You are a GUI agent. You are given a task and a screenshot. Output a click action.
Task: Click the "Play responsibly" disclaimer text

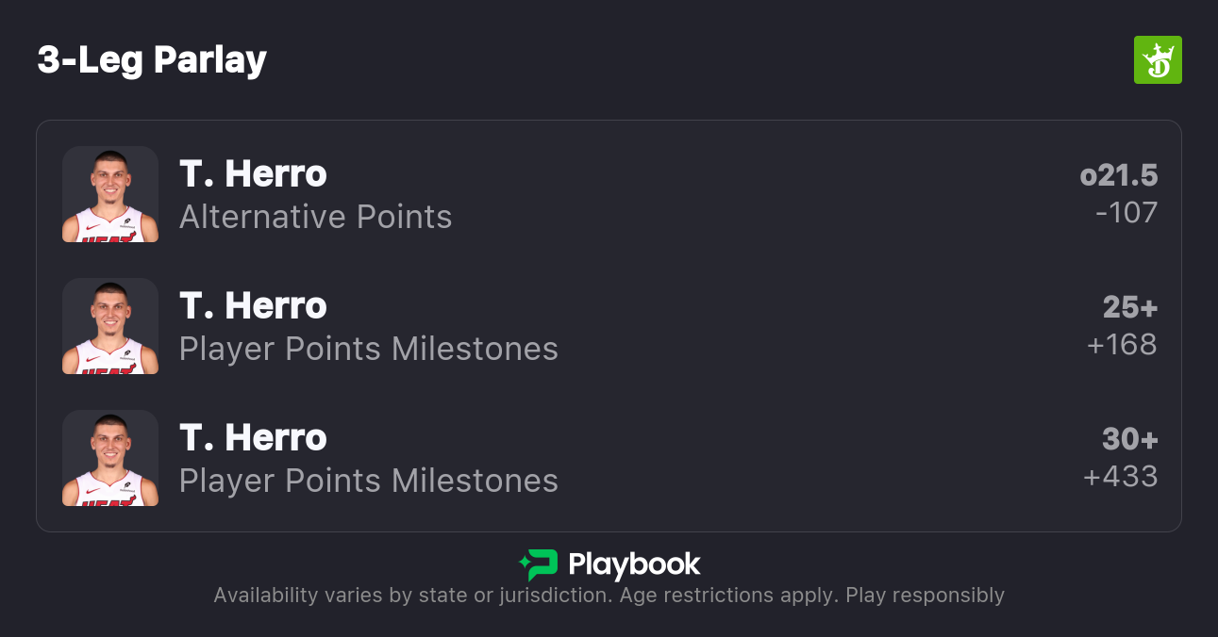coord(925,596)
